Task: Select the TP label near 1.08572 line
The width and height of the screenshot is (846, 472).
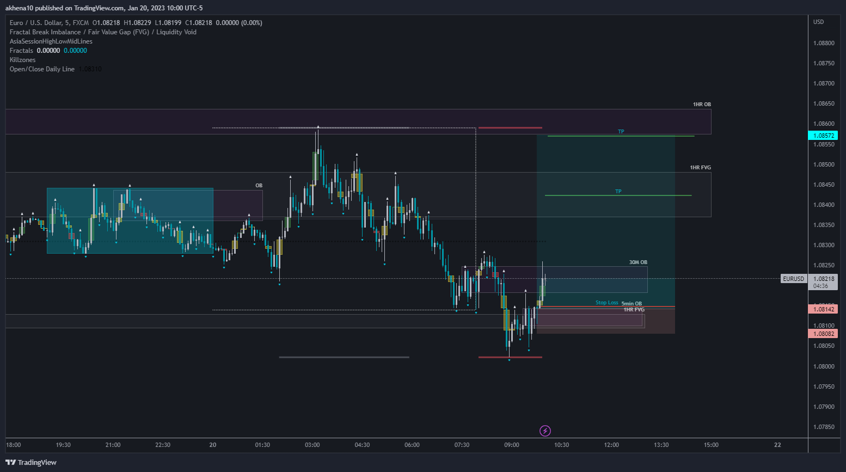Action: pyautogui.click(x=621, y=132)
